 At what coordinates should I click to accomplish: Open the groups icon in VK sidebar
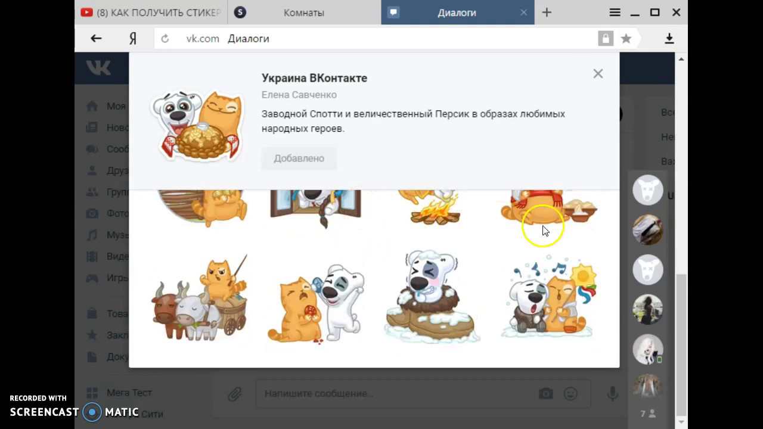[92, 192]
